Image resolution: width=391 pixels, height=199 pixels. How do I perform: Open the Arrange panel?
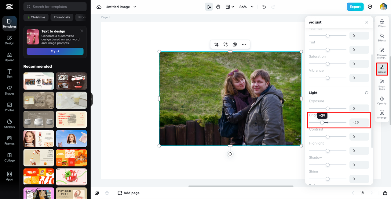click(382, 114)
